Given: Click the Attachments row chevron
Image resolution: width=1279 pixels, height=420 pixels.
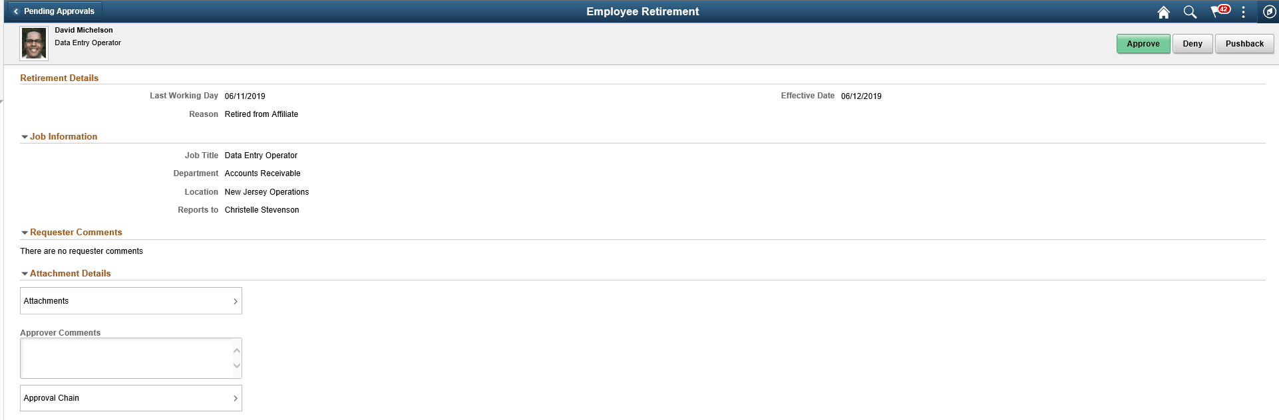Looking at the screenshot, I should tap(235, 300).
